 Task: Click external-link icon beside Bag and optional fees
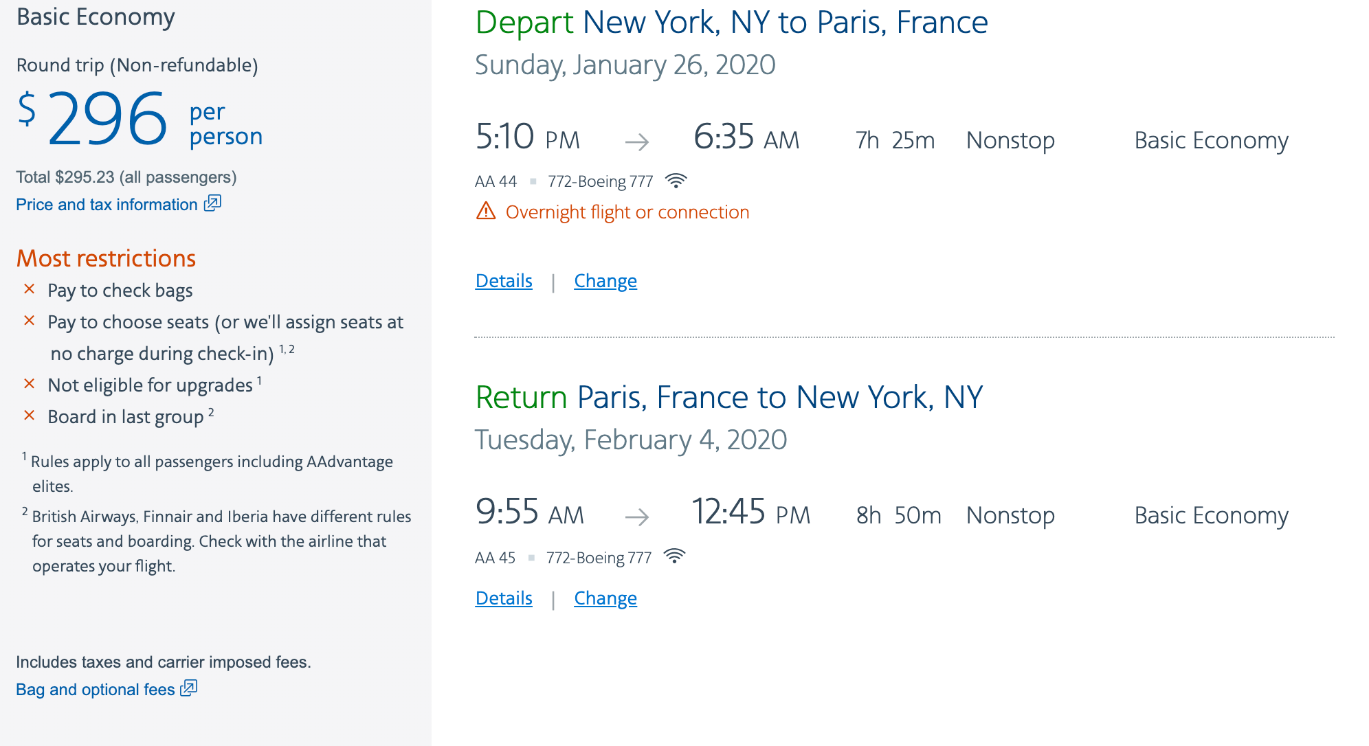189,688
